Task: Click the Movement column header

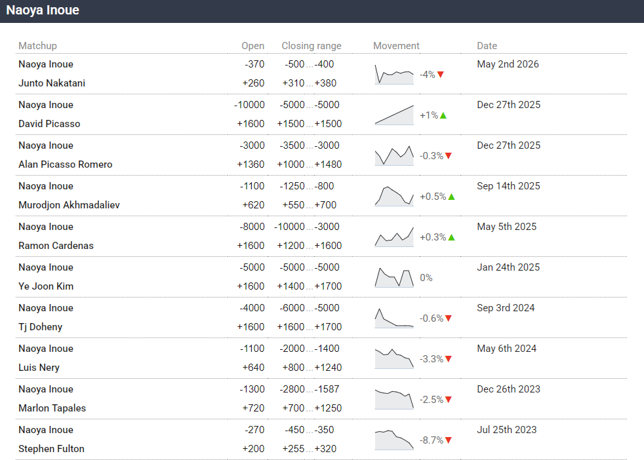Action: tap(396, 46)
